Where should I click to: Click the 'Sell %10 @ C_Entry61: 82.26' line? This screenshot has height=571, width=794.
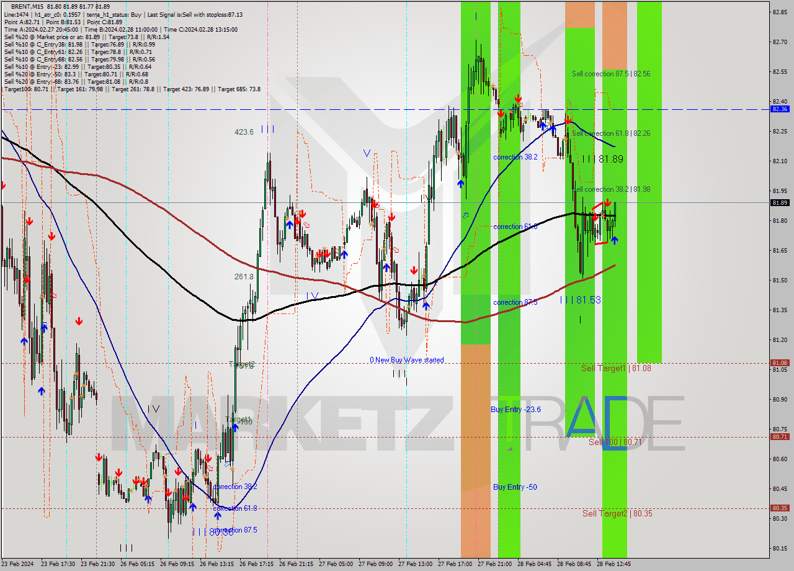(x=78, y=52)
